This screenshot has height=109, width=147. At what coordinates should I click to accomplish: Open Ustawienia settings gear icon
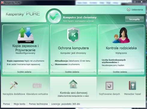(128, 10)
